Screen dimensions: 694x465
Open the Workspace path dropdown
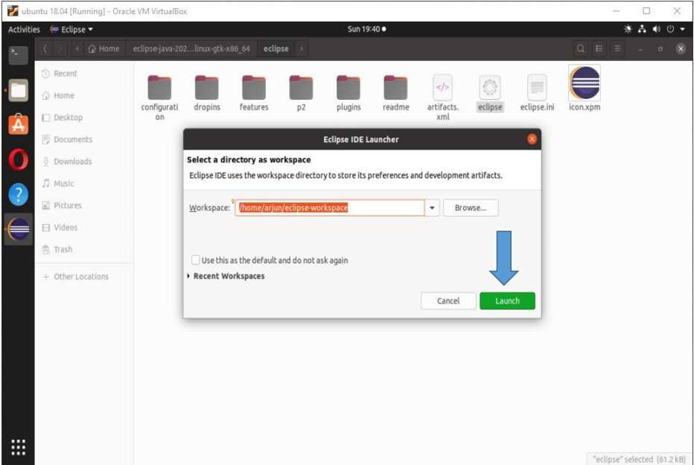point(432,208)
